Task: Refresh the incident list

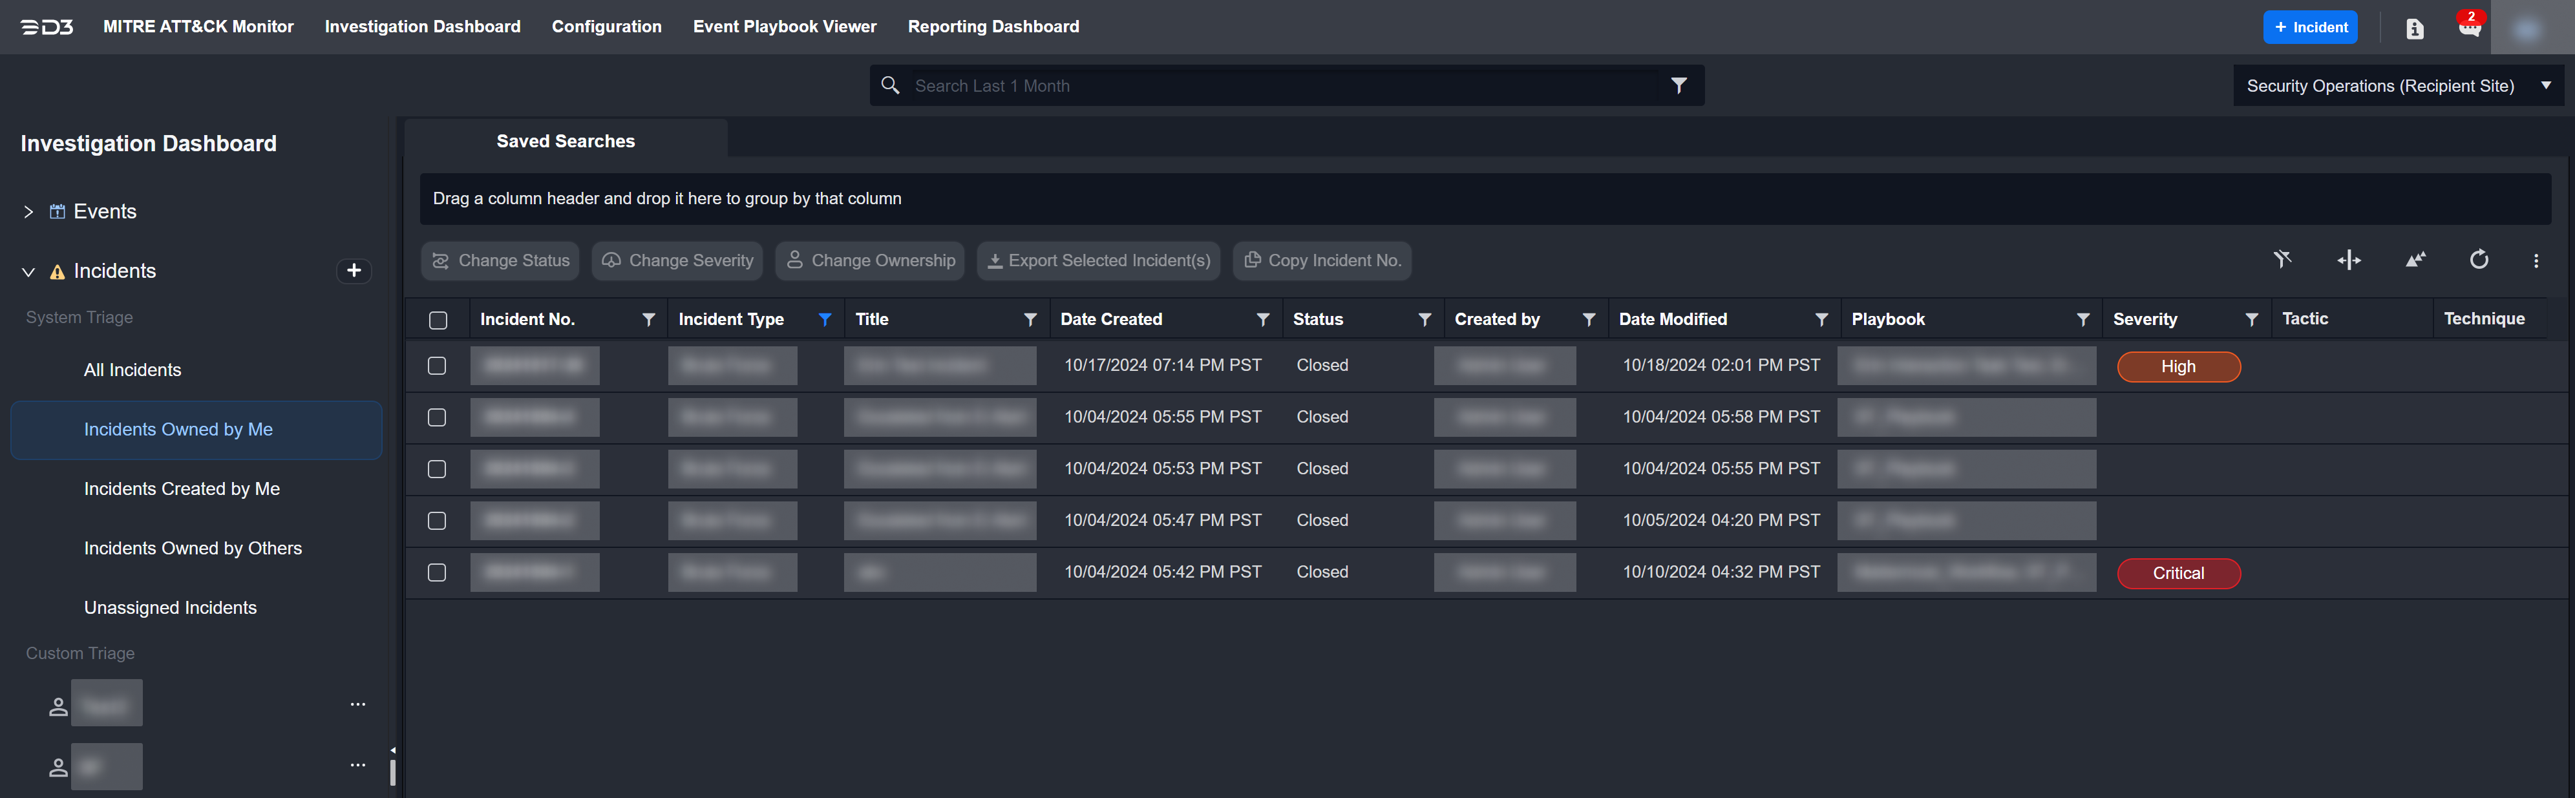Action: 2478,260
